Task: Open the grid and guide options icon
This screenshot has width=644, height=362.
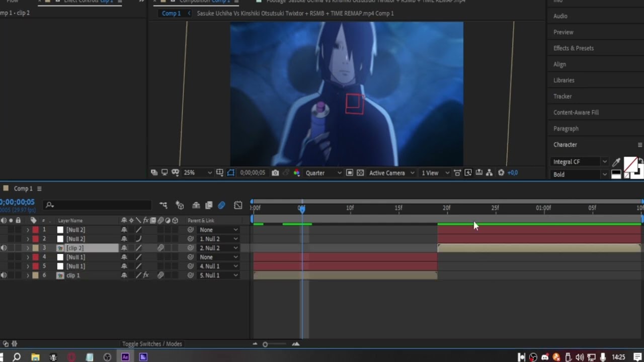Action: click(220, 172)
